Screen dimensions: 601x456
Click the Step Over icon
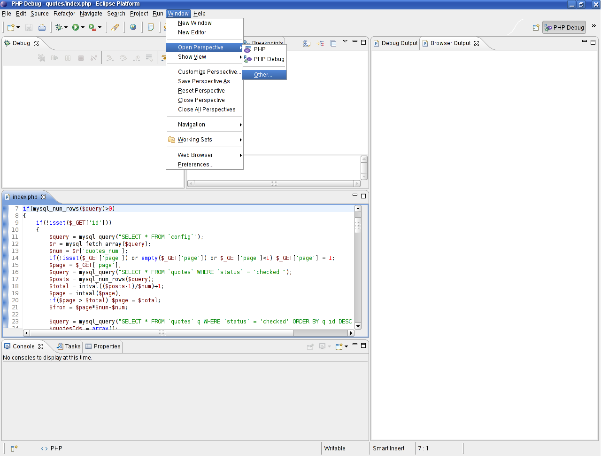(123, 58)
